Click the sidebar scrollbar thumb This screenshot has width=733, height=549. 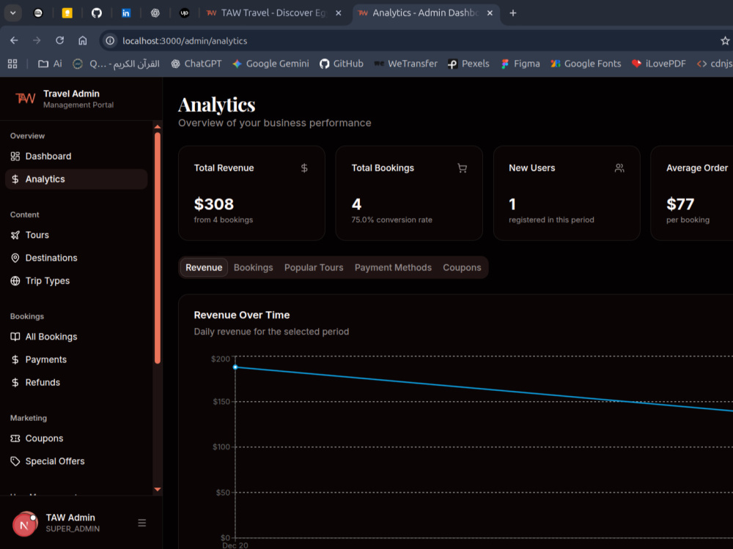coord(158,247)
